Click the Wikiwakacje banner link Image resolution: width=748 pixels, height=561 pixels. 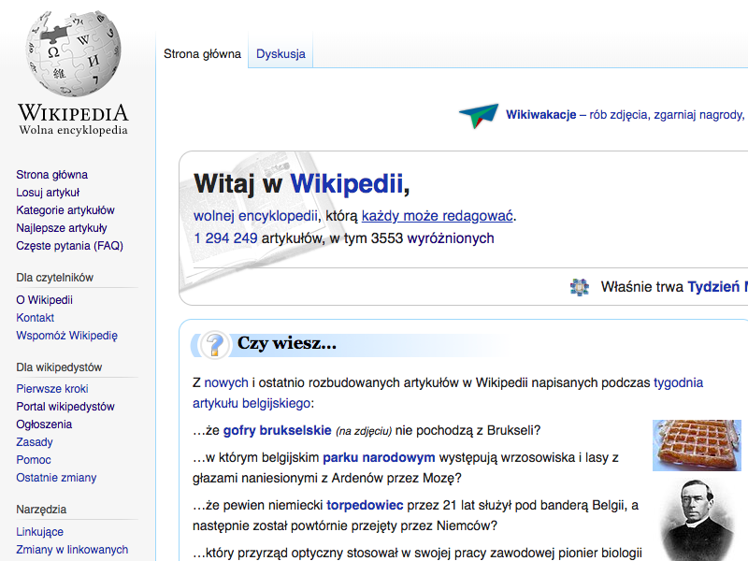541,115
